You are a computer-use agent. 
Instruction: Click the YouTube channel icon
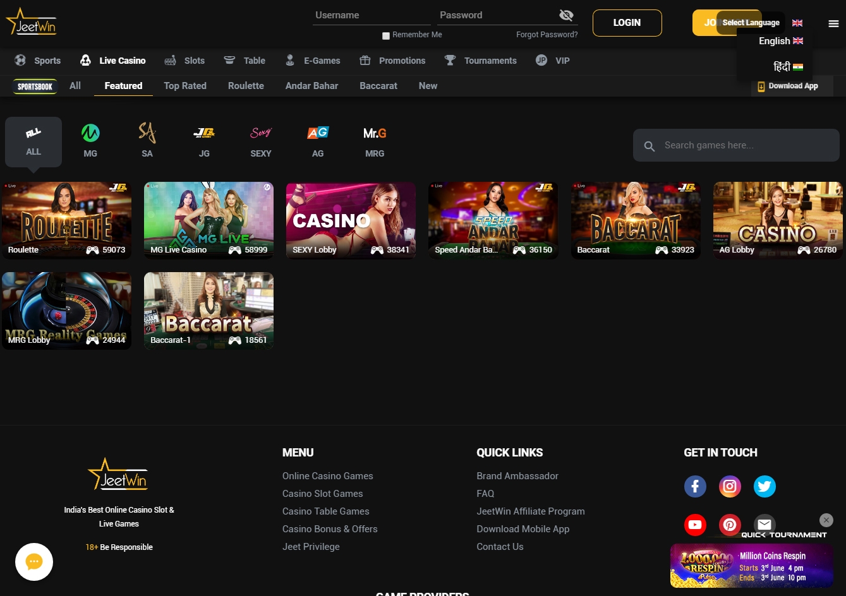(695, 525)
